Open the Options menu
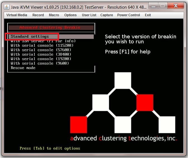Screen dimensions: 188x158 (x=70, y=15)
